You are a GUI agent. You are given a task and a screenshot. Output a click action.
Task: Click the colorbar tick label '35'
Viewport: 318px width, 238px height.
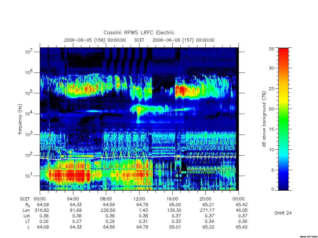tap(271, 49)
